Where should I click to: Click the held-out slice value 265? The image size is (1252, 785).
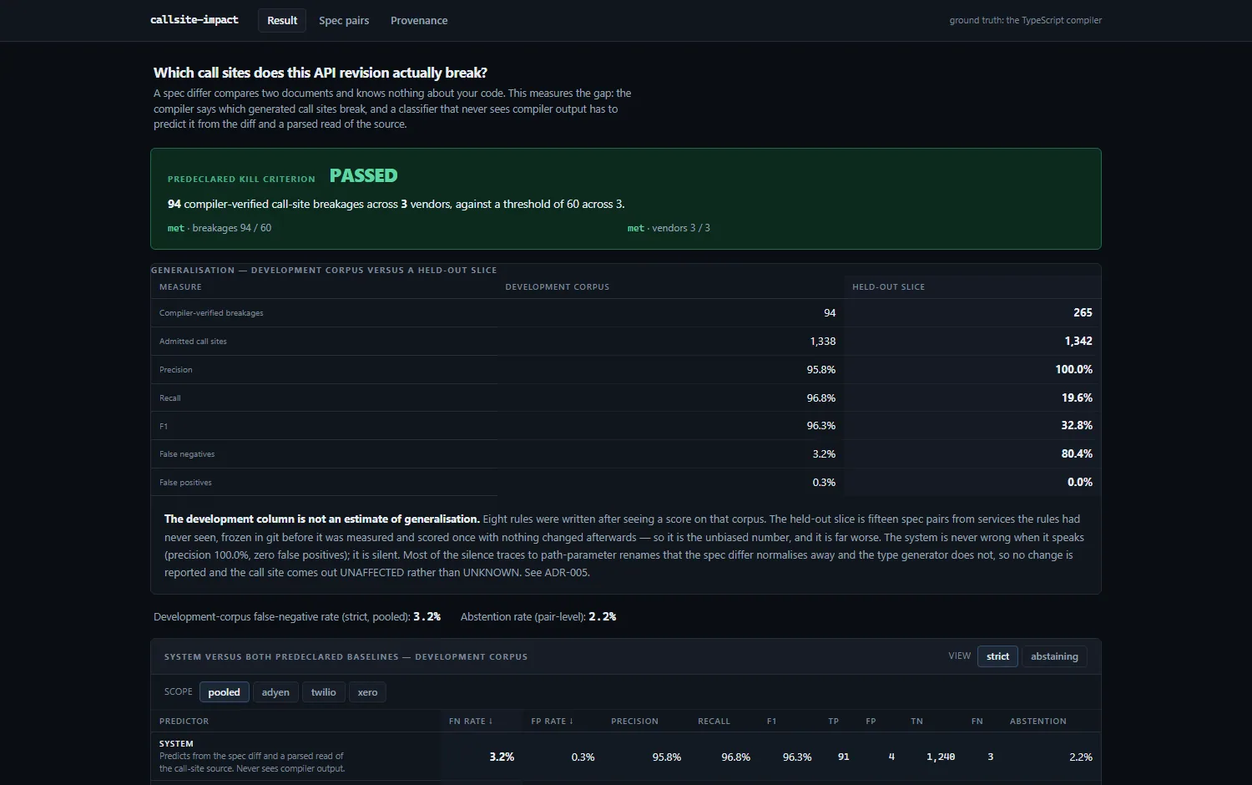[1083, 312]
